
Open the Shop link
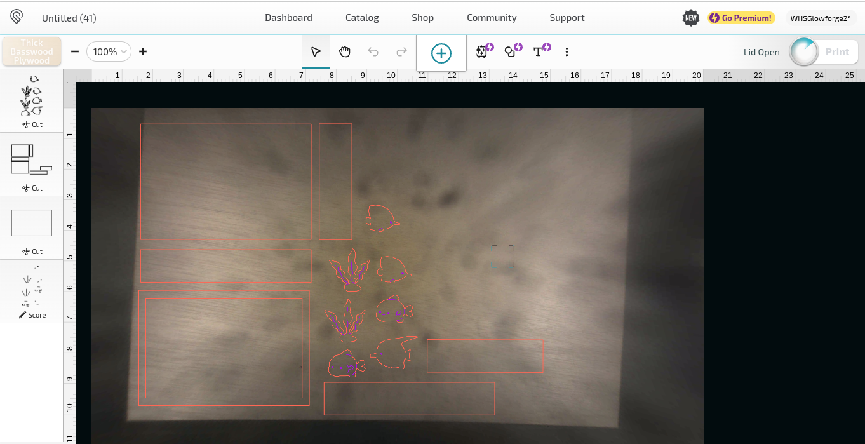point(422,17)
